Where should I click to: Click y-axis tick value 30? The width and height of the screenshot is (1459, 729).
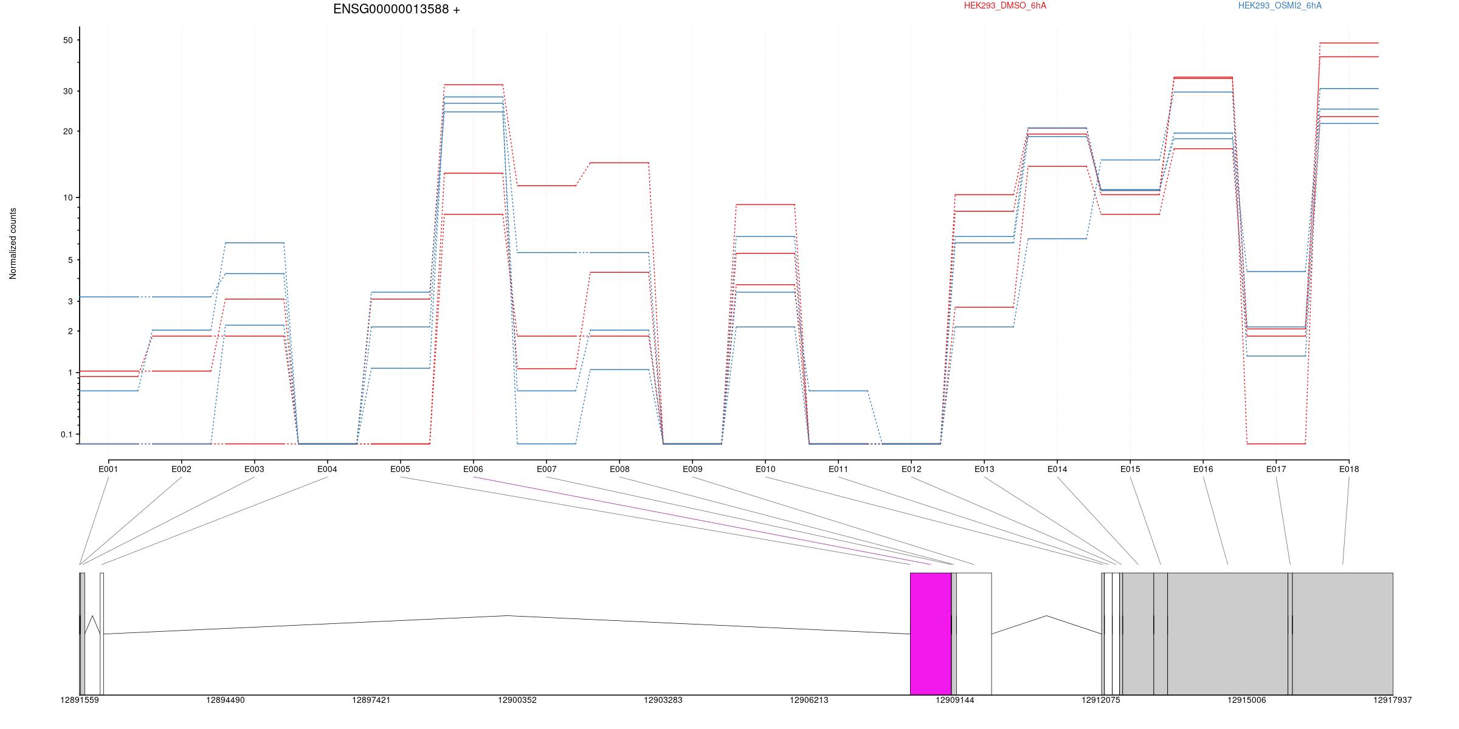point(67,91)
